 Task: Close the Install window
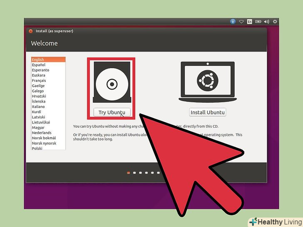click(31, 31)
